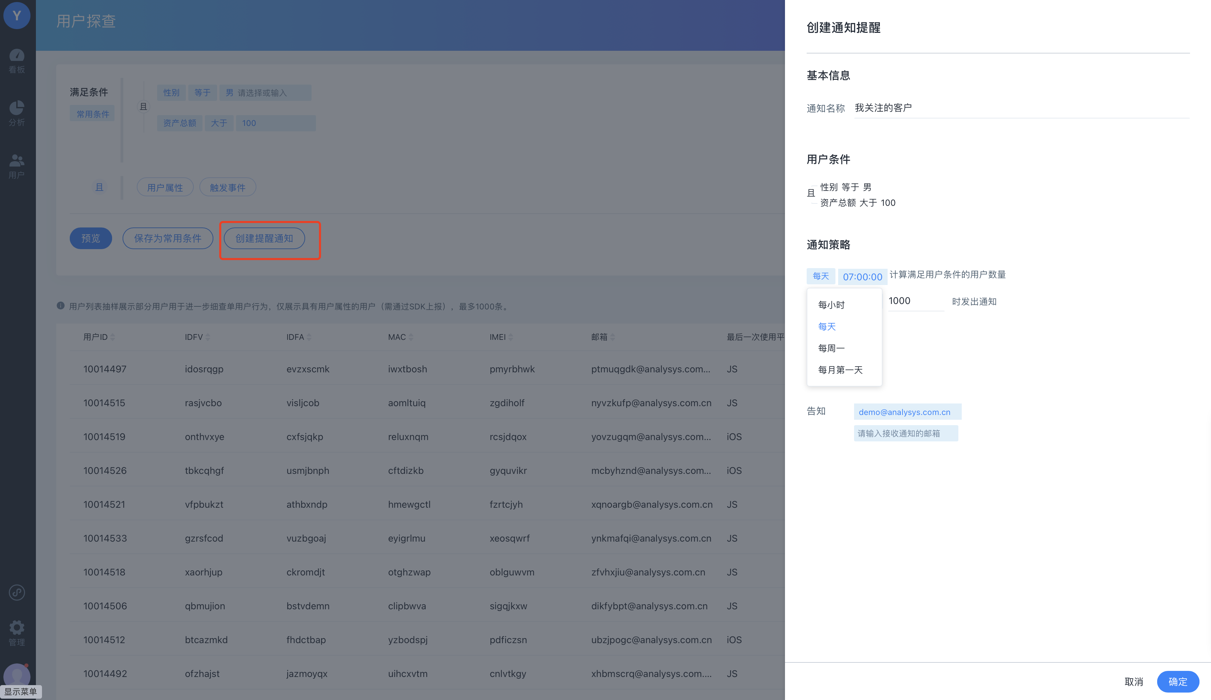Open the 用户 users sidebar icon
The image size is (1211, 700).
click(17, 166)
